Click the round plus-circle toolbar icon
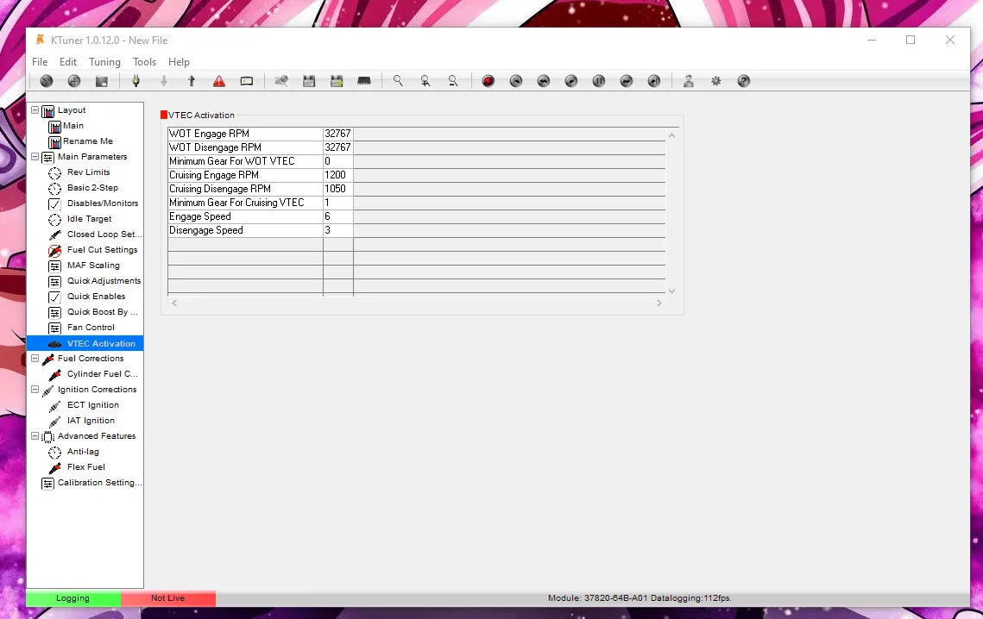The image size is (983, 619). coord(74,81)
